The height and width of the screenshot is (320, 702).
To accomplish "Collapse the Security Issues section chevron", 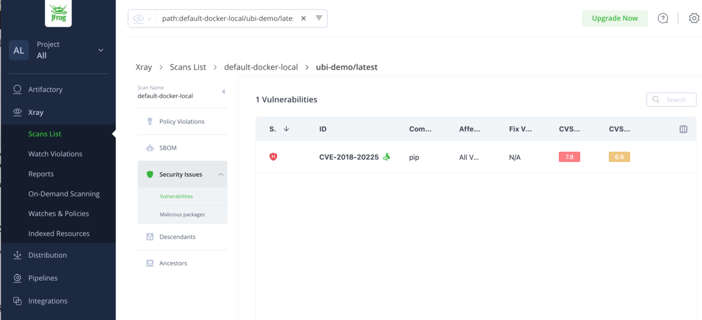I will 221,174.
